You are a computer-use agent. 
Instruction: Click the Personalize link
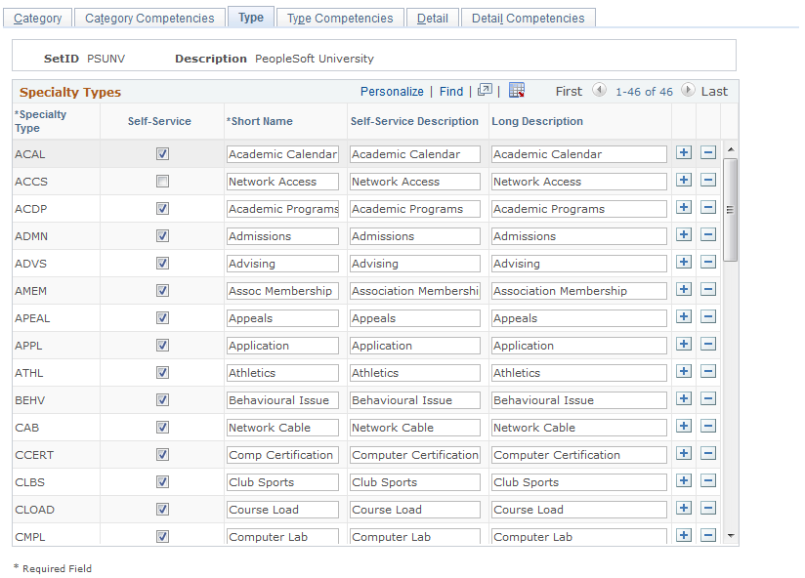[392, 92]
